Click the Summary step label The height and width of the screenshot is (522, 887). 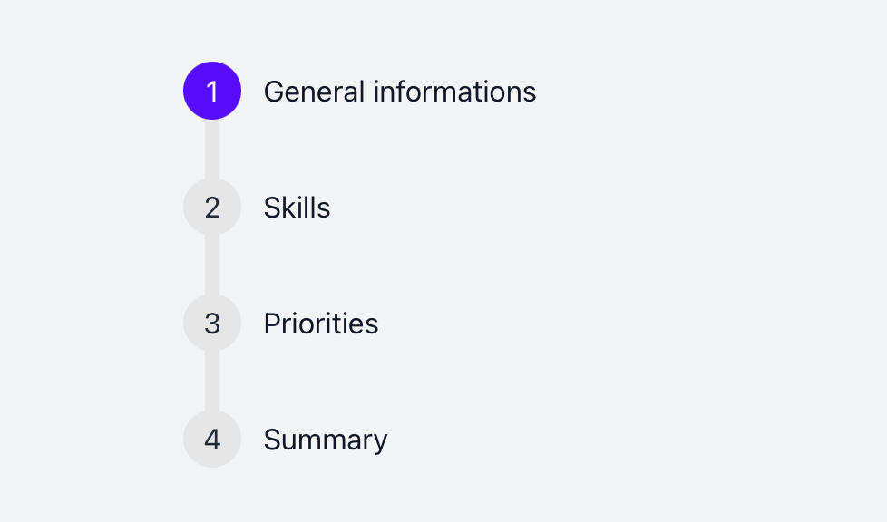pyautogui.click(x=325, y=440)
